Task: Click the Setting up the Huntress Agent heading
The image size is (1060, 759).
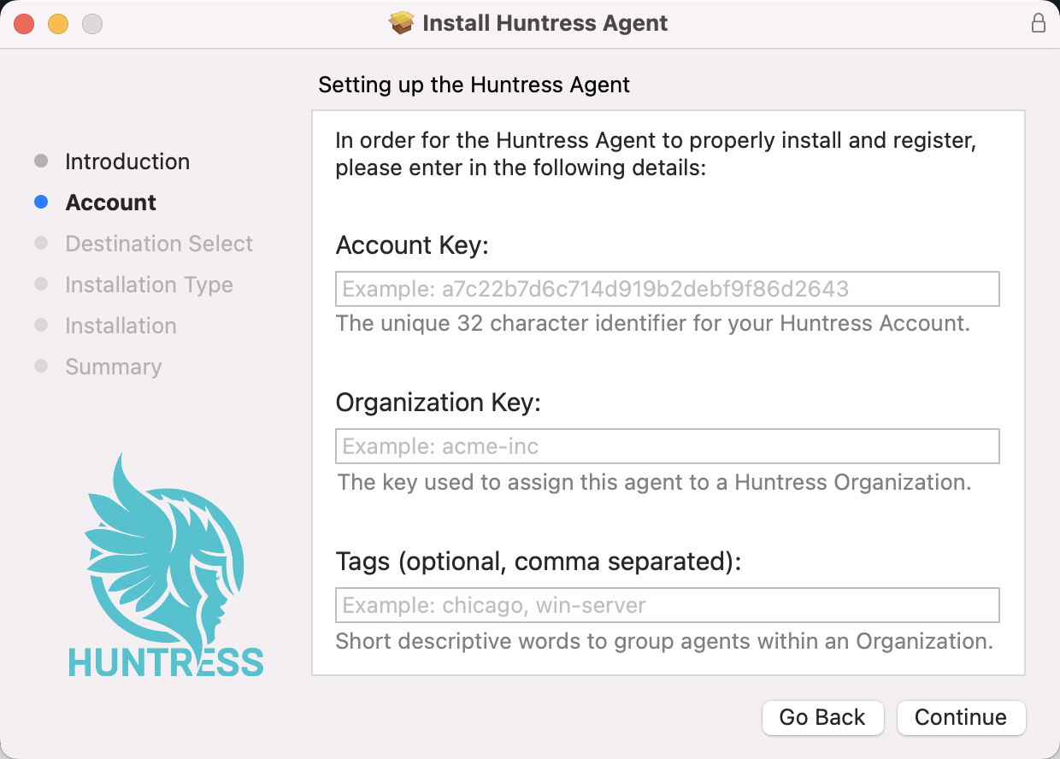Action: (x=474, y=85)
